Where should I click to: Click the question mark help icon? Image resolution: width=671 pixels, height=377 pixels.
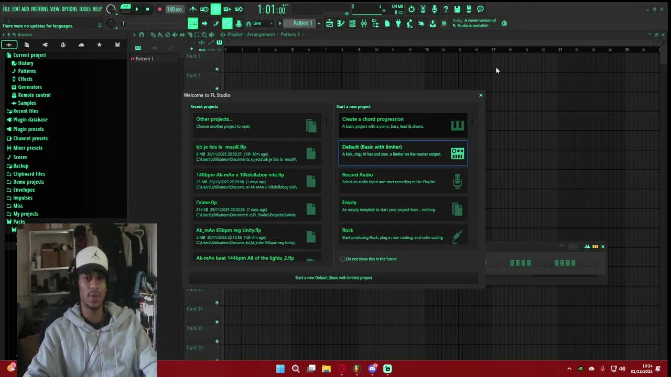tap(446, 9)
